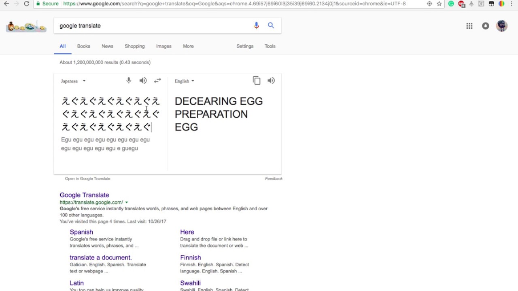Copy the English translation
The image size is (518, 291).
point(257,80)
